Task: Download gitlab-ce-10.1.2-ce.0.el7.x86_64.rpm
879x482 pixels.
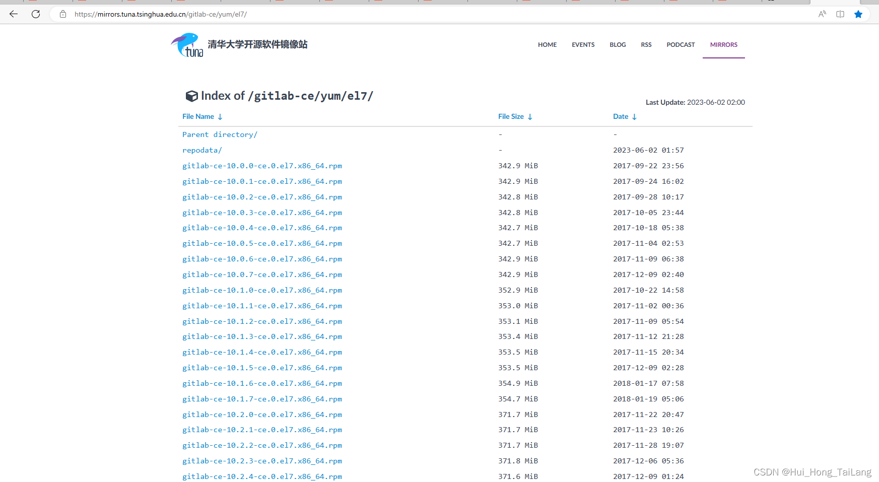Action: click(262, 321)
